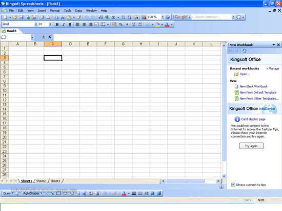The height and width of the screenshot is (211, 282).
Task: Print the spreadsheet with Print icon
Action: point(42,17)
